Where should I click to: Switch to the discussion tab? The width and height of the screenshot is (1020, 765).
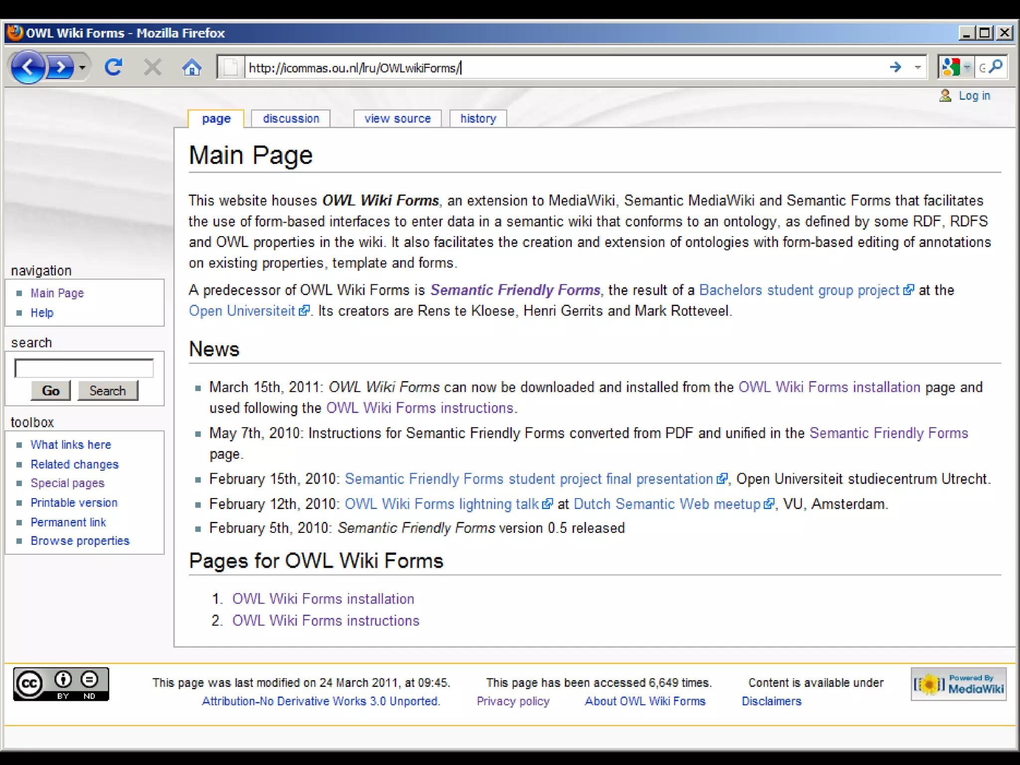291,119
